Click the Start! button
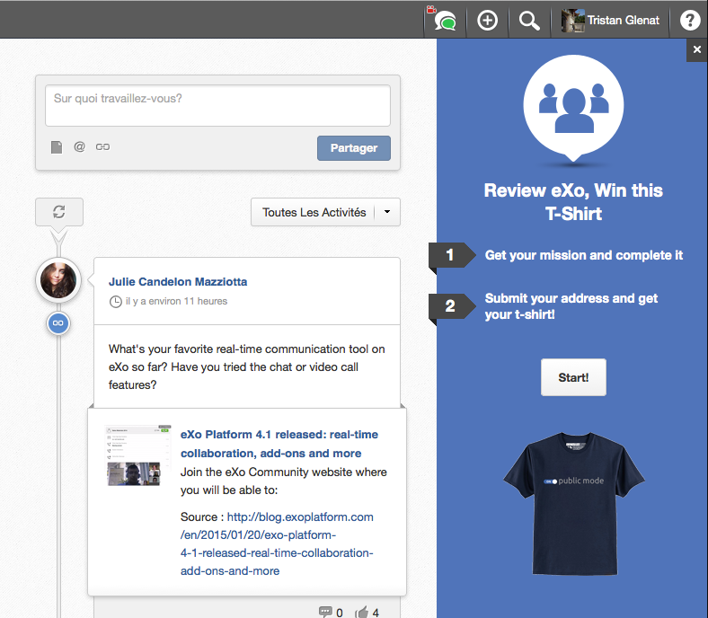This screenshot has width=708, height=618. 573,377
